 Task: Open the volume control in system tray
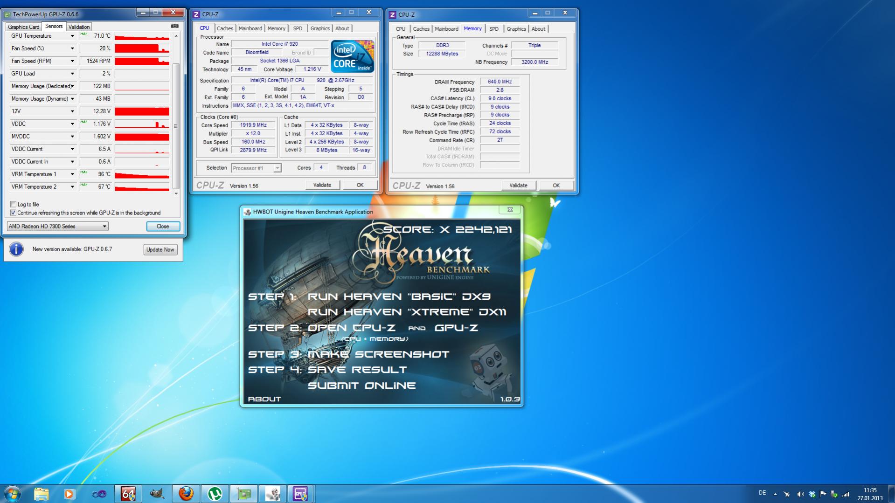pos(800,494)
